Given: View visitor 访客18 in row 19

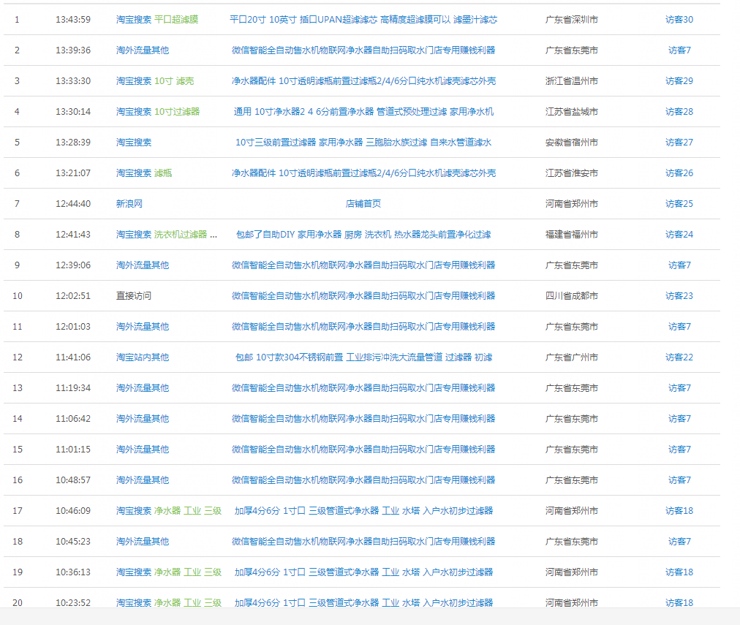Looking at the screenshot, I should pos(679,571).
